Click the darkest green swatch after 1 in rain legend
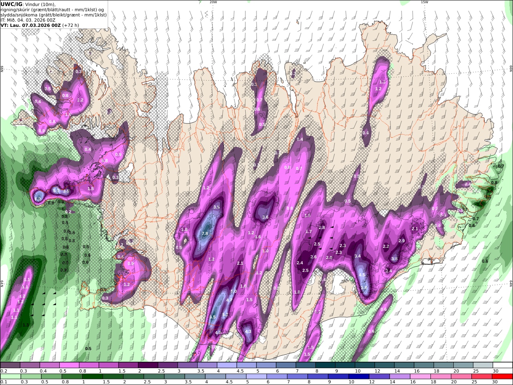 tap(93, 377)
